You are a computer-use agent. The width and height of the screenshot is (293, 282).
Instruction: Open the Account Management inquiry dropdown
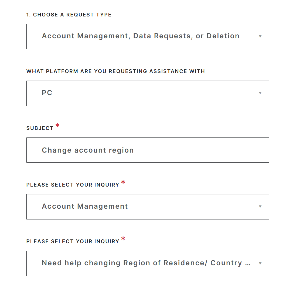tap(148, 207)
